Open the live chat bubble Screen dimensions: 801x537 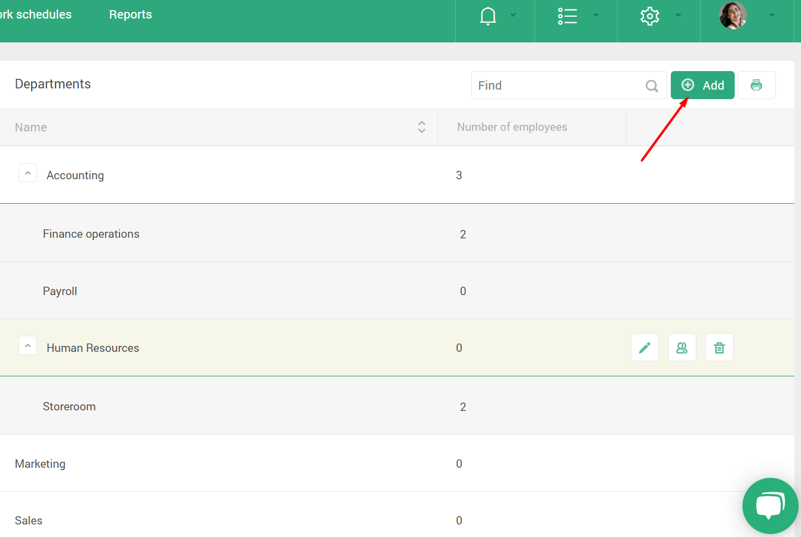click(x=771, y=506)
